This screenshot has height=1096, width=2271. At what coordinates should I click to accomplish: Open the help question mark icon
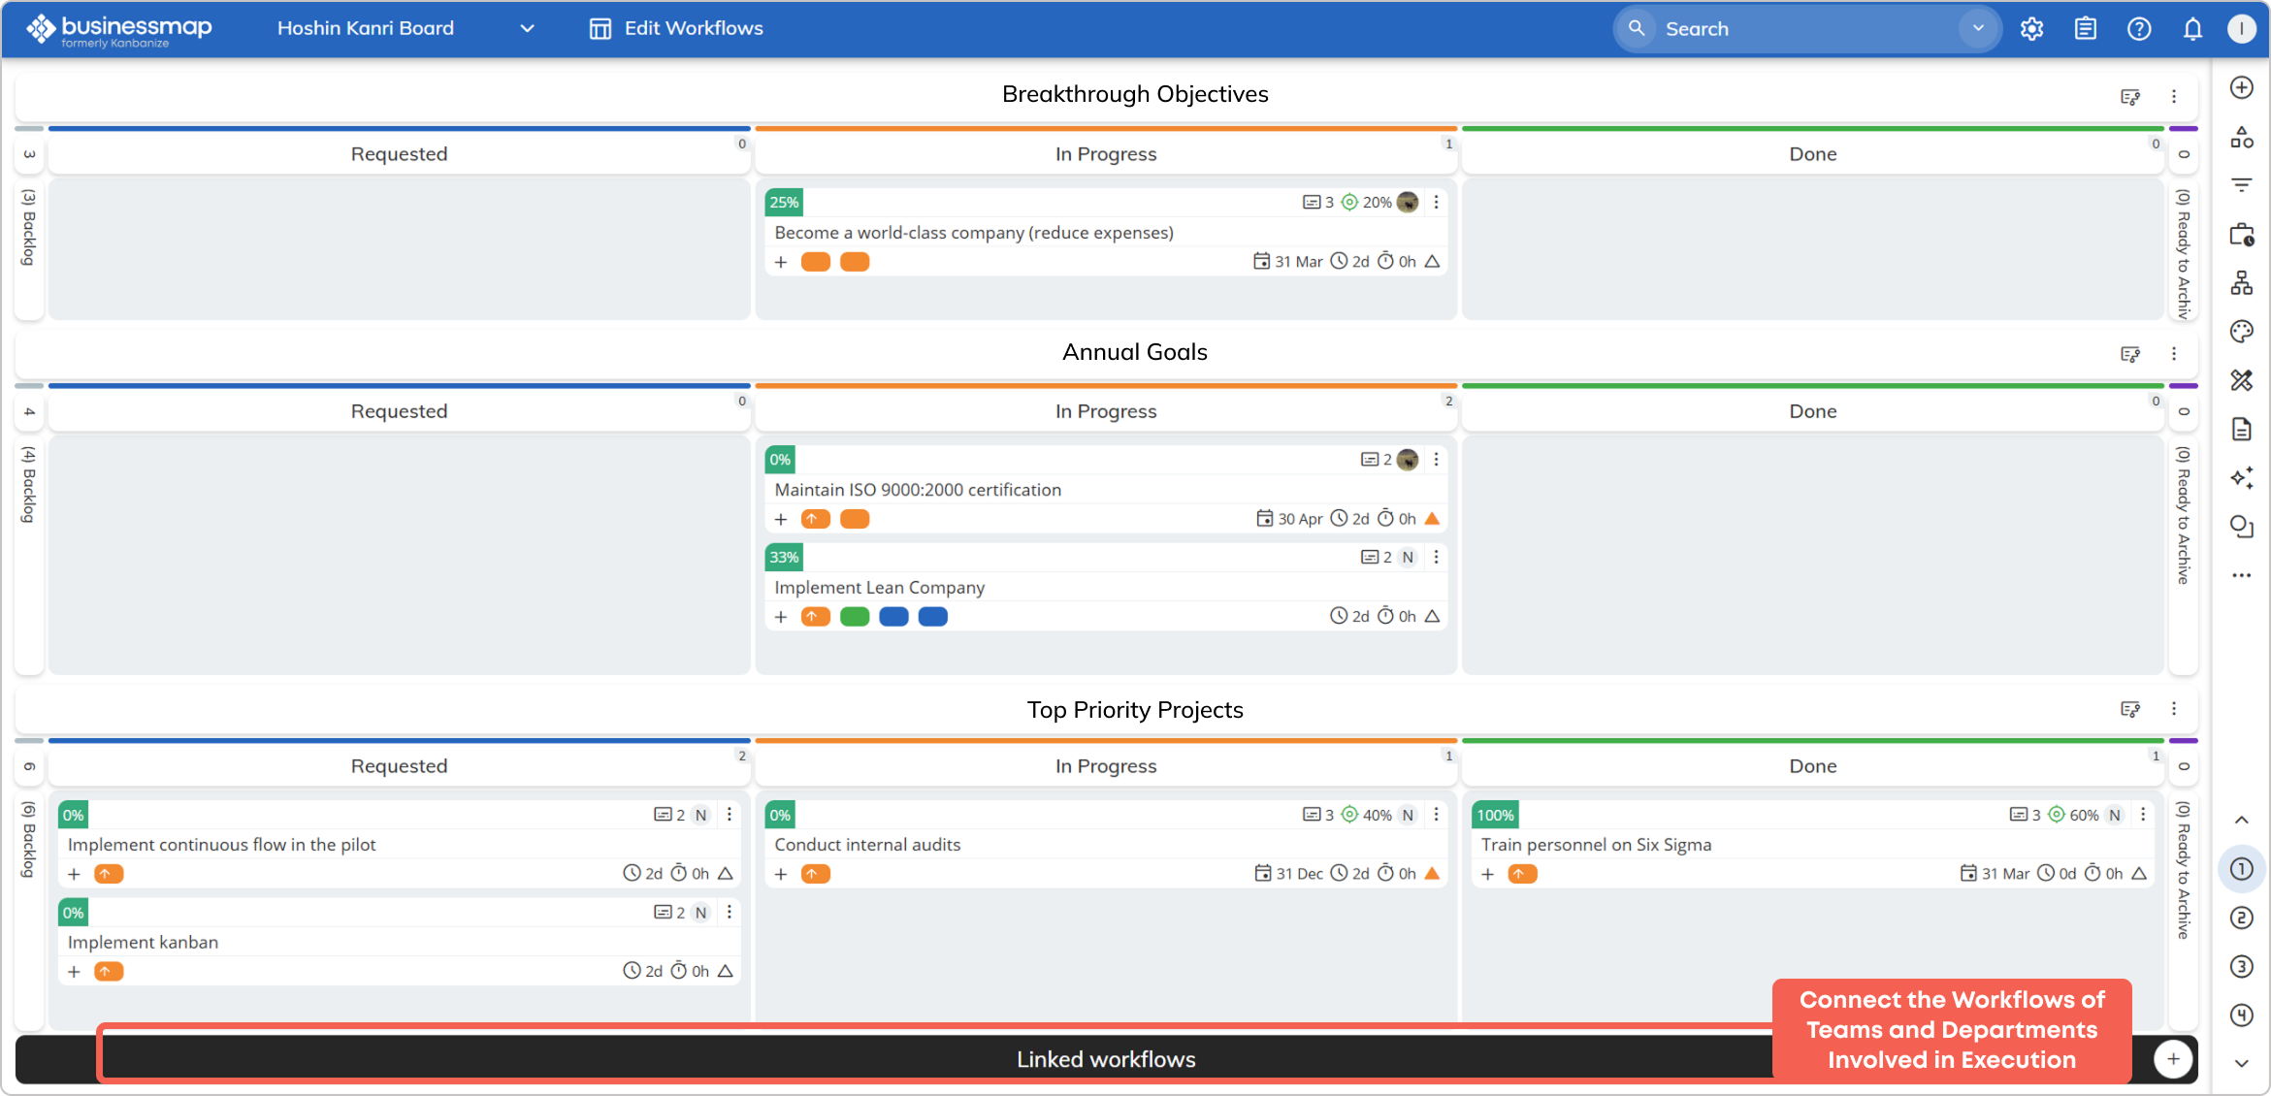(x=2139, y=28)
